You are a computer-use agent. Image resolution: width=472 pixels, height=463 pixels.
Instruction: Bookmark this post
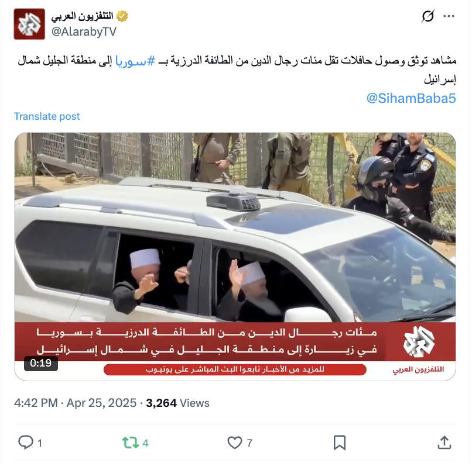[340, 443]
